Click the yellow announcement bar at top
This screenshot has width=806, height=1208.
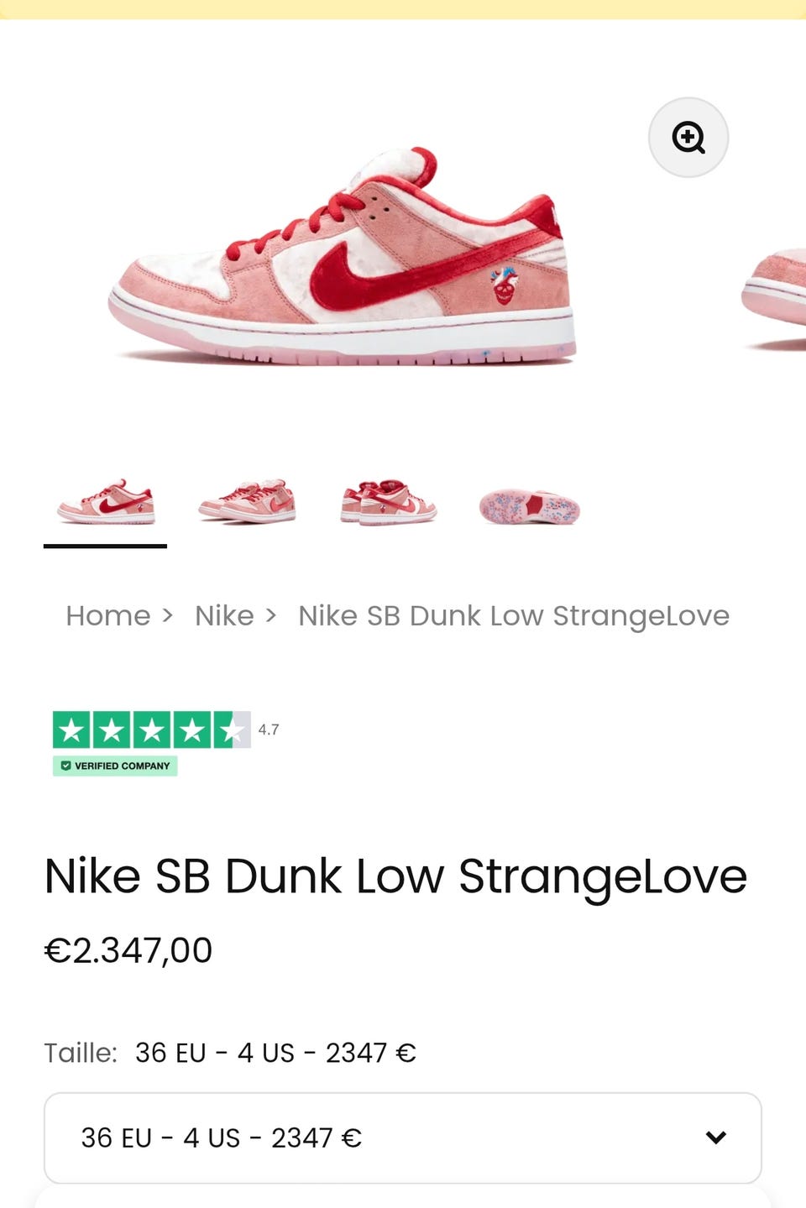[x=403, y=9]
